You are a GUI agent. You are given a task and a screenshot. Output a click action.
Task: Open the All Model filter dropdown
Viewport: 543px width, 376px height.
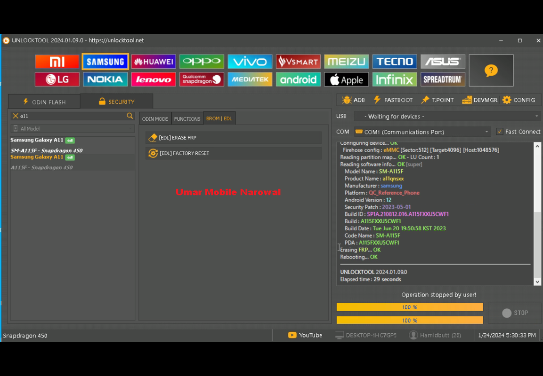[73, 129]
